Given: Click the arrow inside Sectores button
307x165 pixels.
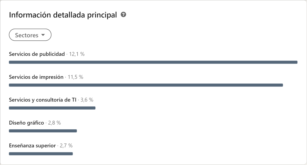Looking at the screenshot, I should pyautogui.click(x=43, y=35).
